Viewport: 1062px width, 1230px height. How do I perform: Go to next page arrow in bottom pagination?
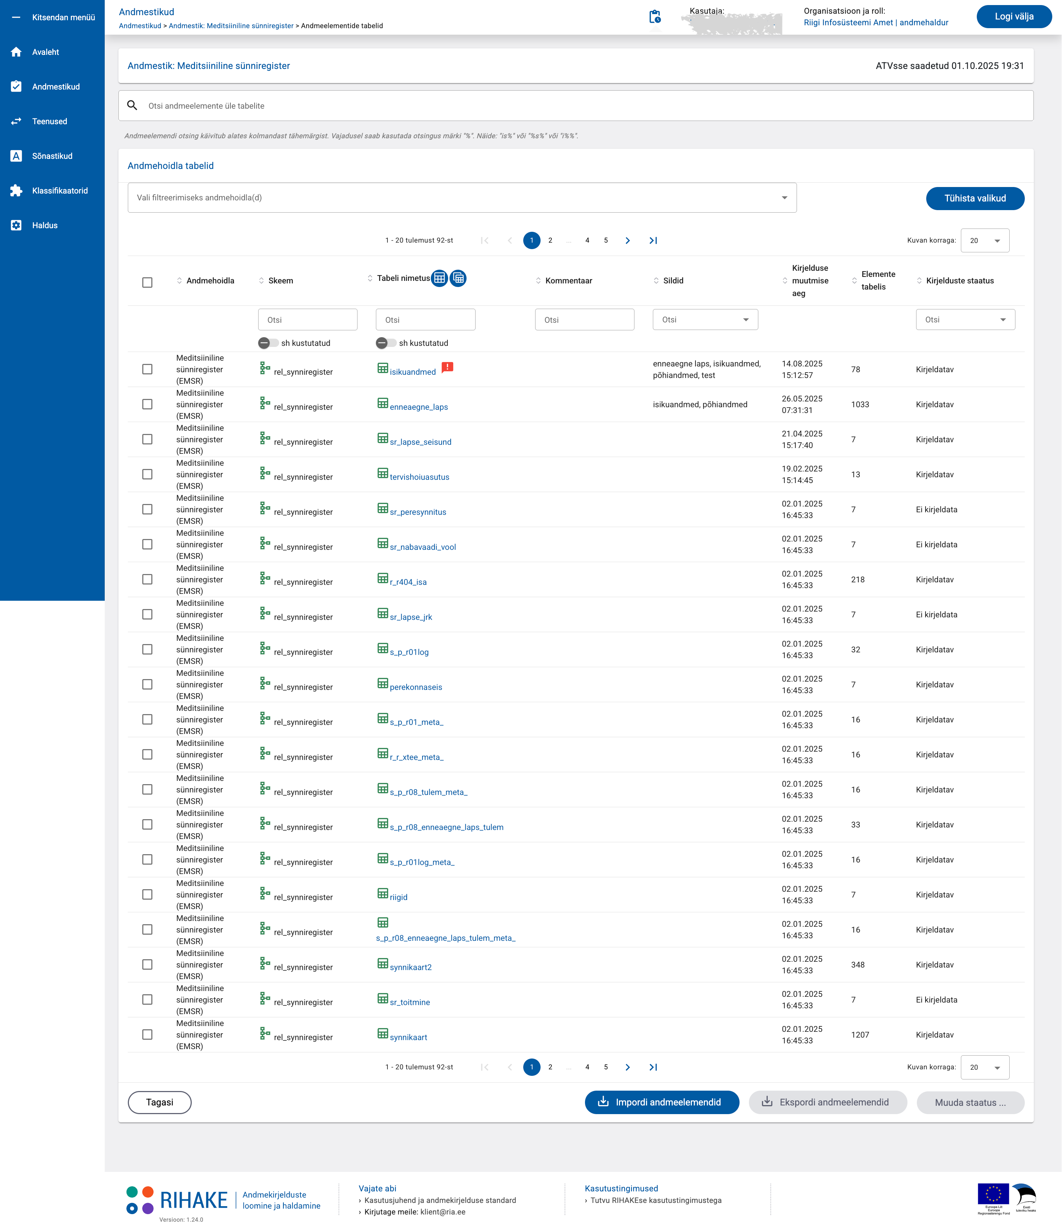628,1067
